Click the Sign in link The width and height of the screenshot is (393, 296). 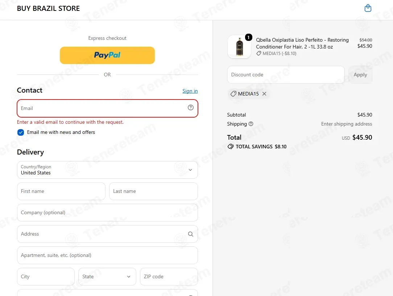point(190,91)
